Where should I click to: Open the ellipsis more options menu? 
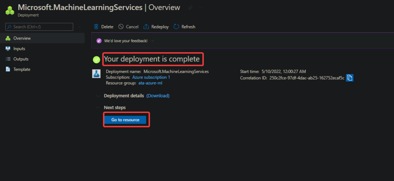[x=201, y=8]
